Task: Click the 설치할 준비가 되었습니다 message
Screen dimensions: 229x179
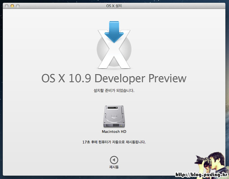Action: click(114, 91)
